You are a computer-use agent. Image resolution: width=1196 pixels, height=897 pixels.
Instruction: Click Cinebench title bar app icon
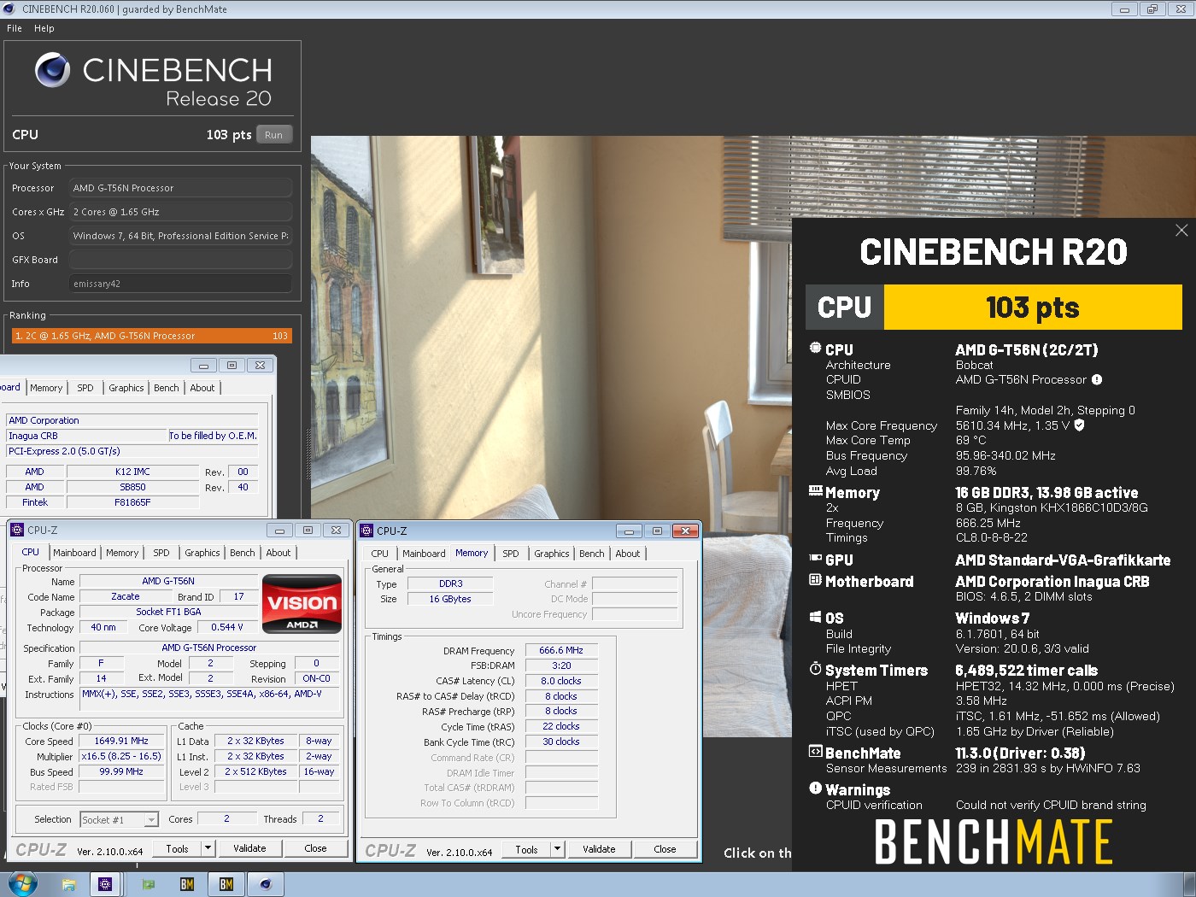(10, 9)
